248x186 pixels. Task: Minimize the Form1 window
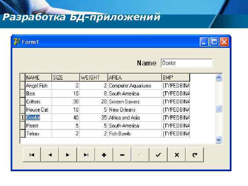point(204,42)
